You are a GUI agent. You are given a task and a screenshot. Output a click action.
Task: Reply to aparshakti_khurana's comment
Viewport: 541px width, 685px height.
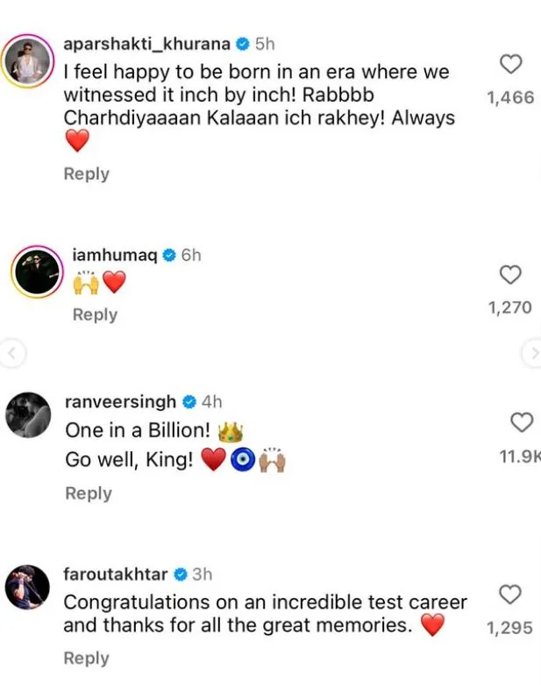click(x=86, y=173)
